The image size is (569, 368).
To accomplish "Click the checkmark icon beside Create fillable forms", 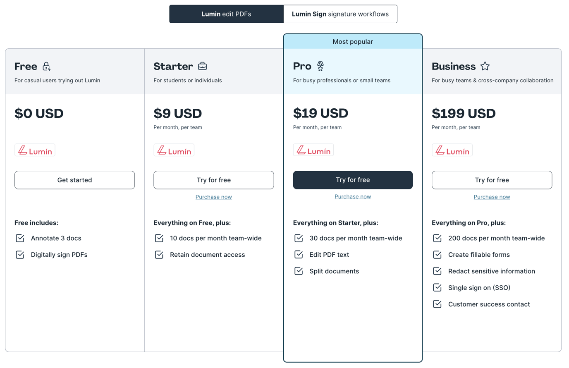I will click(x=437, y=254).
